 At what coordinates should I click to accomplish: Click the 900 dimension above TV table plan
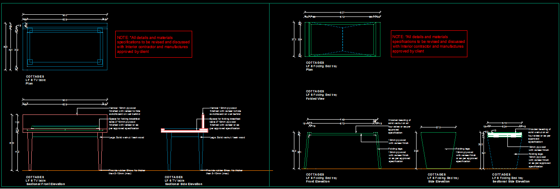click(x=64, y=15)
